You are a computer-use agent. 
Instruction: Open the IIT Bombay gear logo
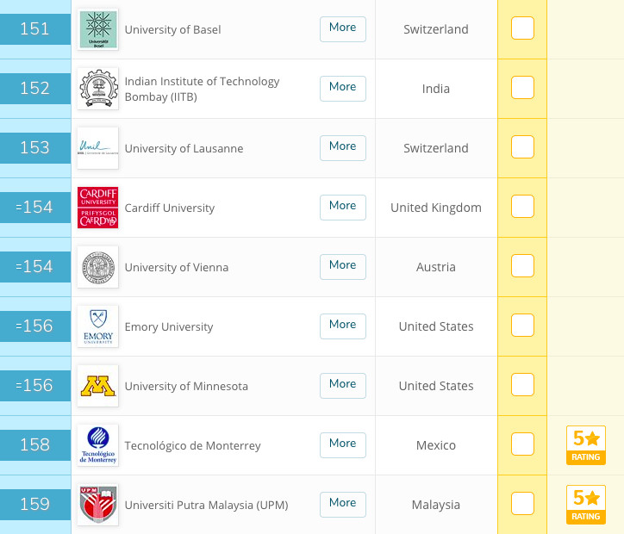coord(98,88)
